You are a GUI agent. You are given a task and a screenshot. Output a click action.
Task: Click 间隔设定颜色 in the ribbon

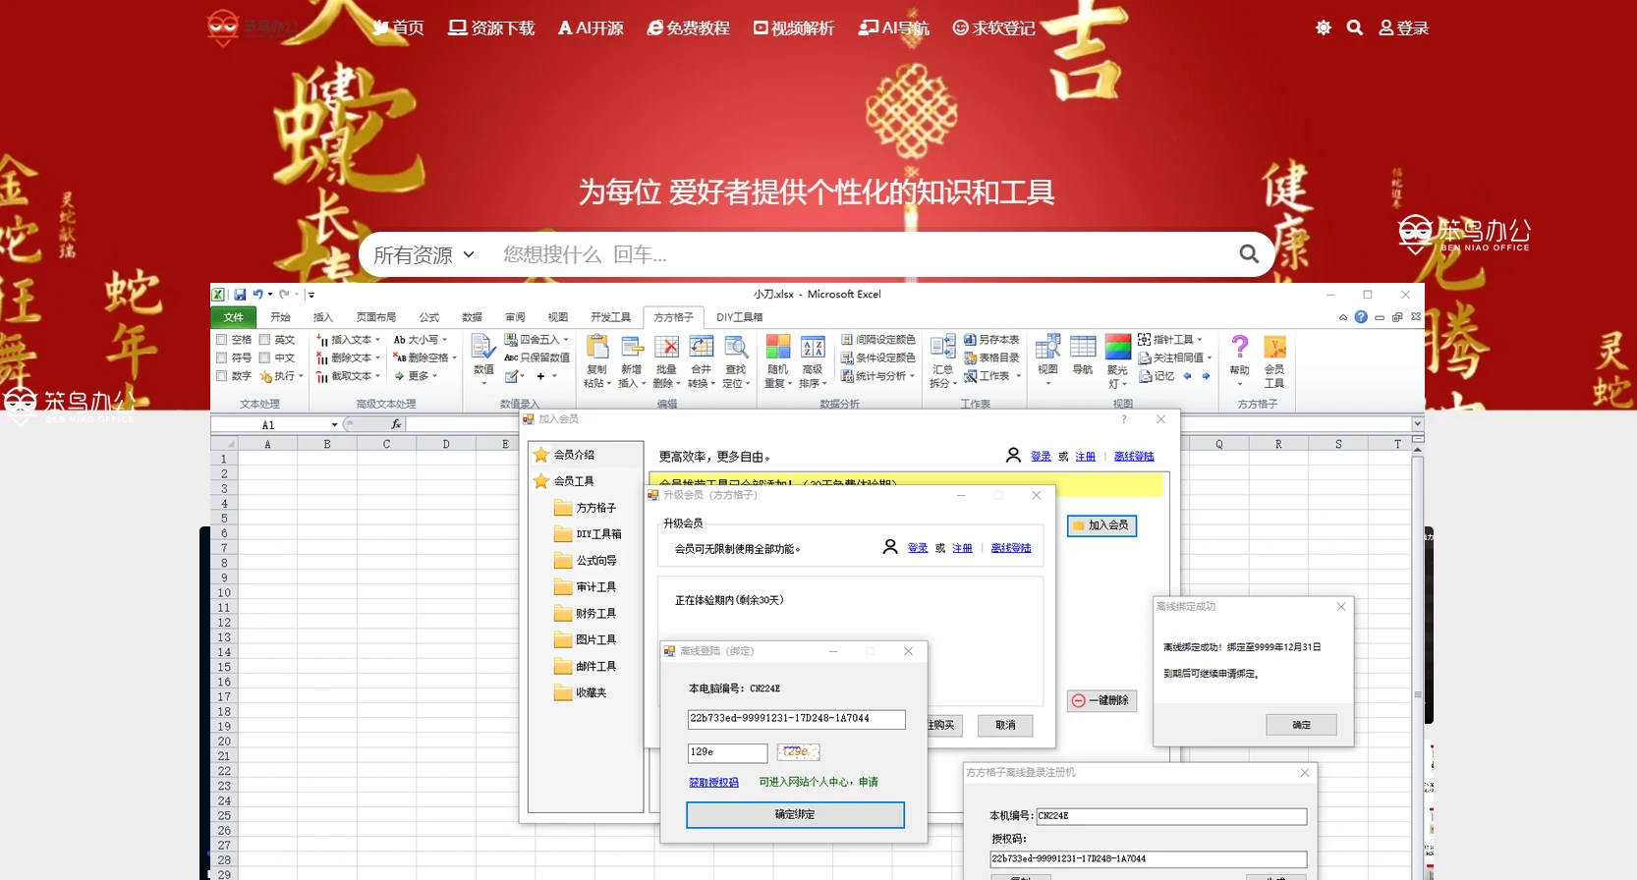point(877,340)
